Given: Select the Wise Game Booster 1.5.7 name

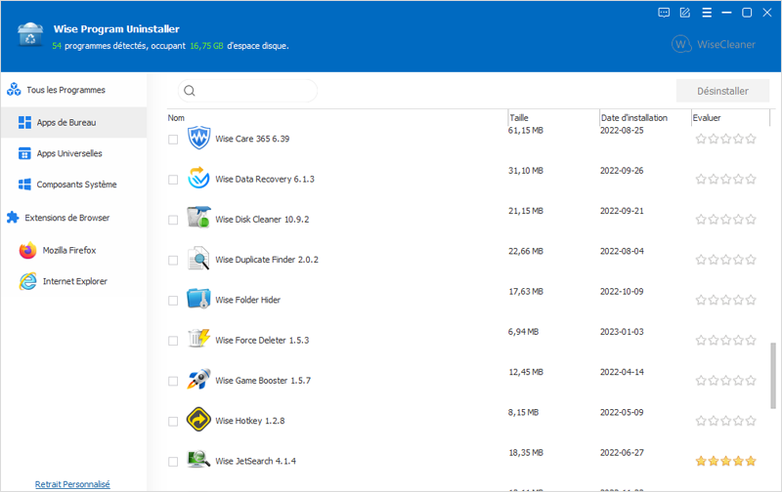Looking at the screenshot, I should click(263, 381).
